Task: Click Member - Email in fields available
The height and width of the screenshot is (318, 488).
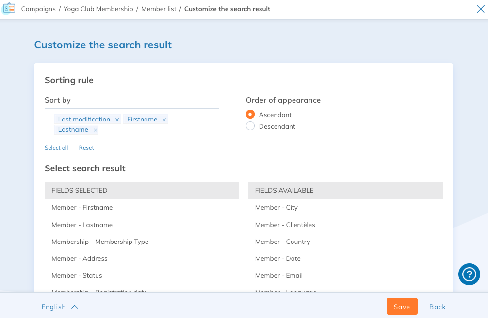Action: pyautogui.click(x=279, y=275)
